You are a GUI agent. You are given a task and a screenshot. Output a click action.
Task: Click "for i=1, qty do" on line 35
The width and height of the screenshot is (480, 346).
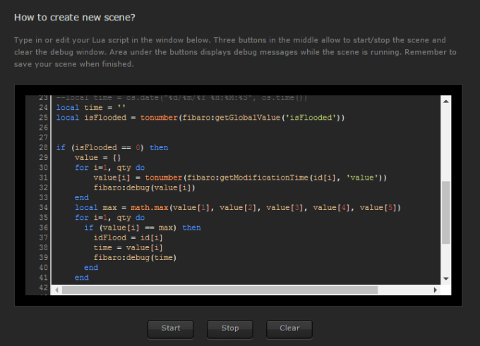tap(110, 218)
